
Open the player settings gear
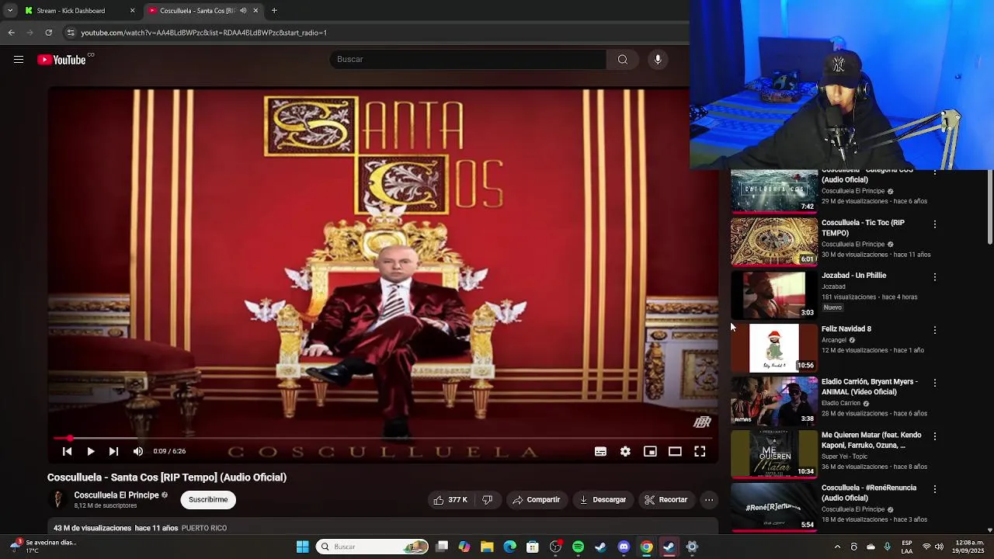point(625,451)
